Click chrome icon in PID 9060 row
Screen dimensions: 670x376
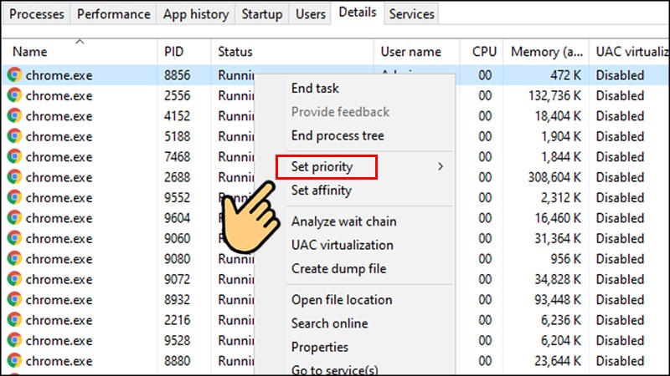[x=14, y=238]
